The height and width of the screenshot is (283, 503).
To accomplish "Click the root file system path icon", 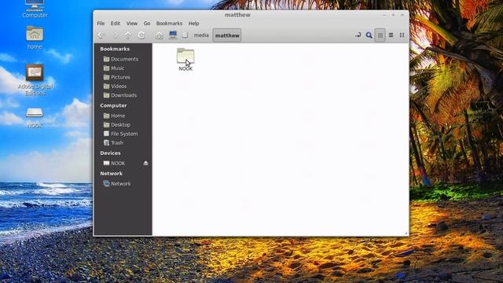I will pyautogui.click(x=185, y=35).
